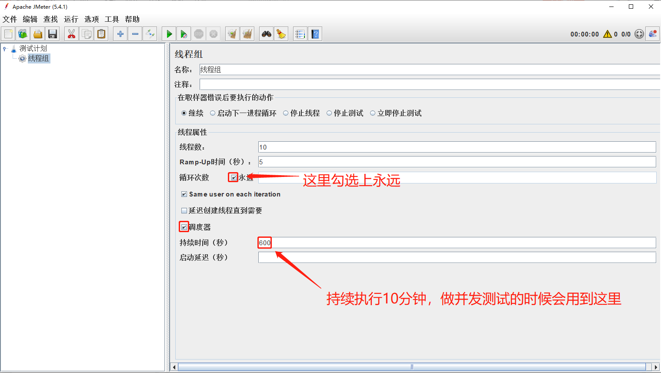661x373 pixels.
Task: Focus the Ramp-Up时间 field showing 5
Action: click(457, 162)
